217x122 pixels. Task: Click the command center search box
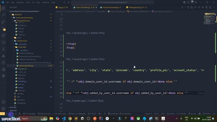coord(113,2)
